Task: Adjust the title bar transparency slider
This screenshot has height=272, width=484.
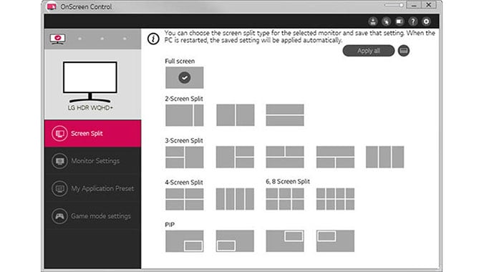Action: pos(394,5)
